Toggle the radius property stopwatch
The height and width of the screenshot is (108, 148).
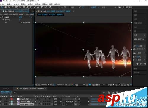click(6, 20)
